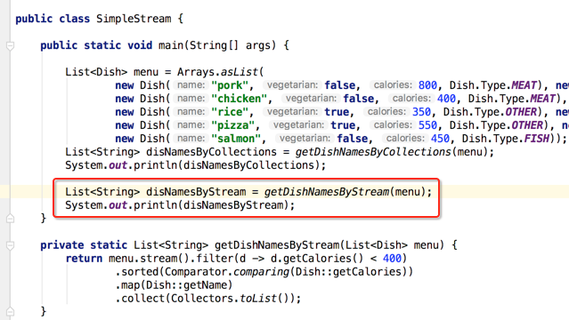Click fold-end marker closing getDishNamesByStream method
This screenshot has height=320, width=569.
pos(10,311)
